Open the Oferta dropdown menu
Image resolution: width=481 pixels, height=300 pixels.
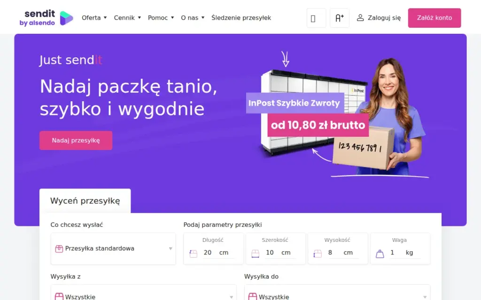(94, 18)
